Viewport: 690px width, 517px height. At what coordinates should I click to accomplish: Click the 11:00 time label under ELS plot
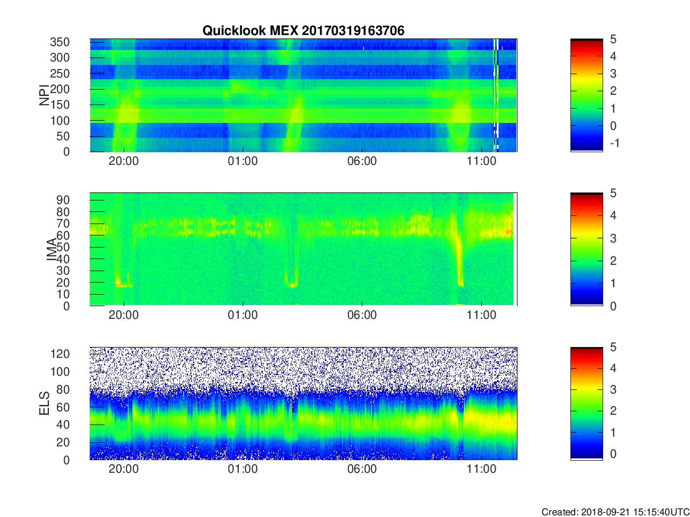click(481, 469)
